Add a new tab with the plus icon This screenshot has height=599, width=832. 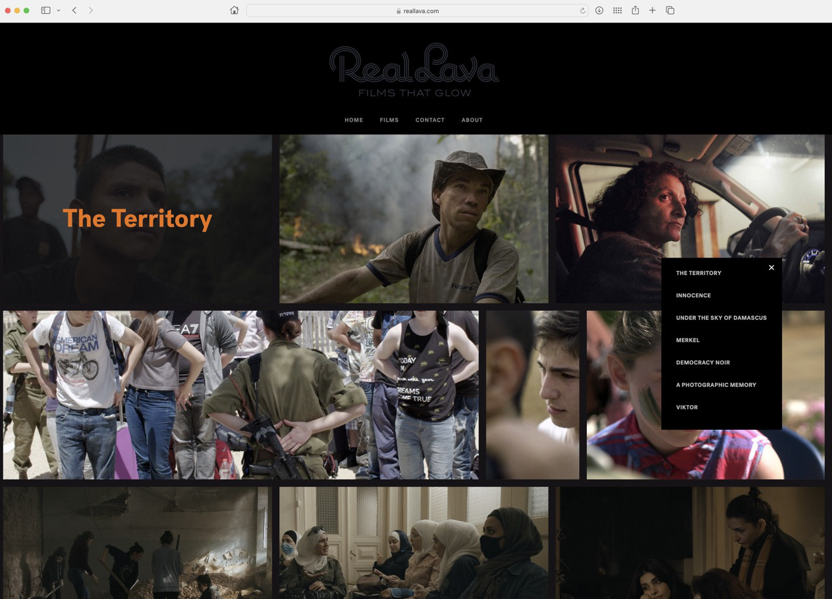(652, 10)
